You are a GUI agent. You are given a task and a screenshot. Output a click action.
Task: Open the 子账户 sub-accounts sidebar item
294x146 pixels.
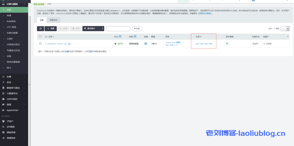coord(10,121)
